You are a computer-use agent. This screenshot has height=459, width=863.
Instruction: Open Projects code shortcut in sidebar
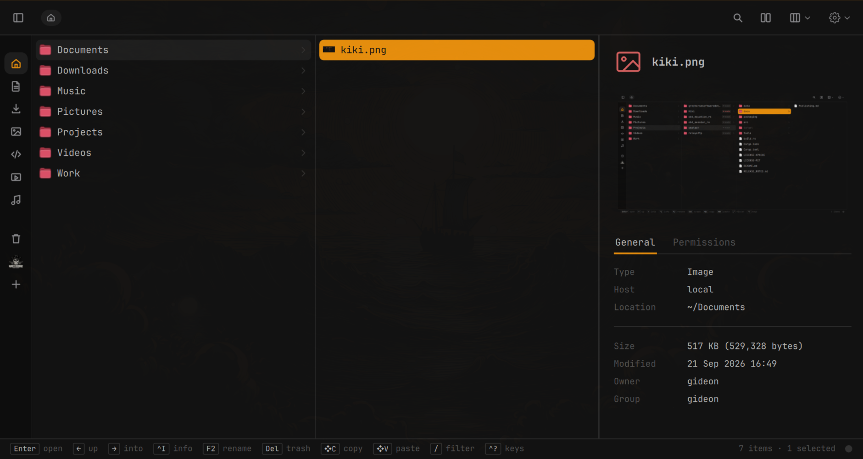(16, 154)
